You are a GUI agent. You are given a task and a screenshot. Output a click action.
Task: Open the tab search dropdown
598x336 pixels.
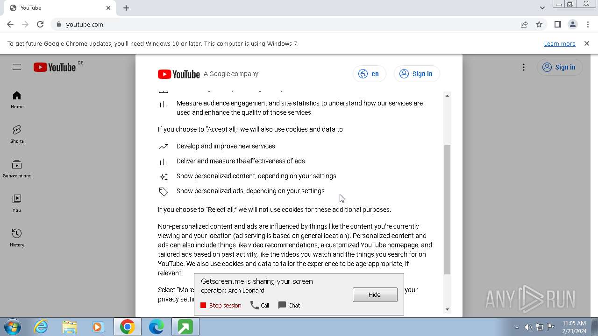[542, 8]
